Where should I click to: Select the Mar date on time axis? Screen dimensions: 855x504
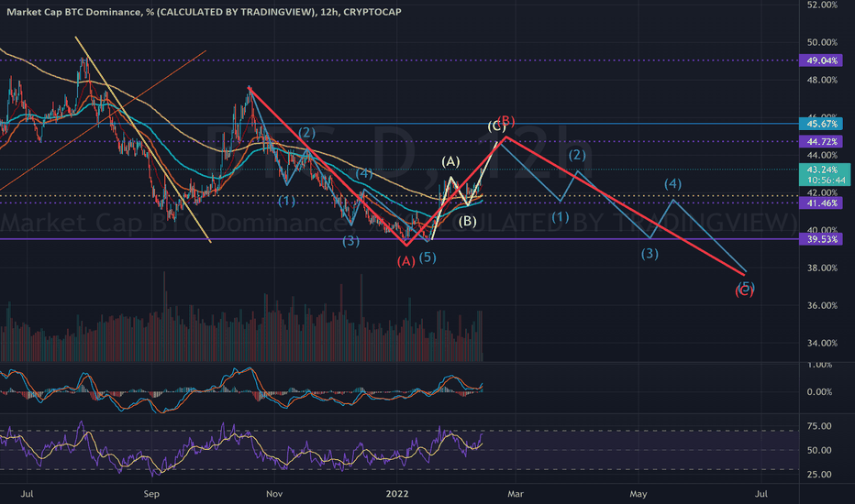[x=516, y=494]
